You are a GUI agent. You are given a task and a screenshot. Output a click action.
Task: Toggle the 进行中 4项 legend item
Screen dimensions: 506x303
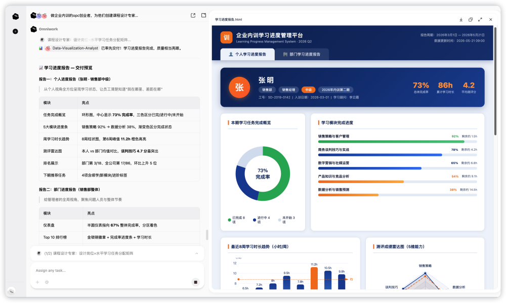pyautogui.click(x=262, y=220)
